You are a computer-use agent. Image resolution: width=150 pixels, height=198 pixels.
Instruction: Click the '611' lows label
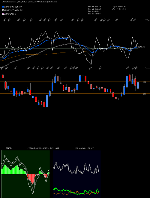(16, 68)
